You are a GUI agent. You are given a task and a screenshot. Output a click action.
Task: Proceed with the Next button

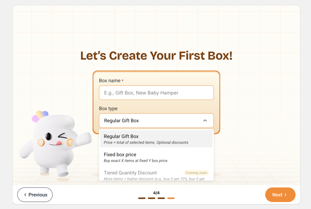click(x=280, y=195)
